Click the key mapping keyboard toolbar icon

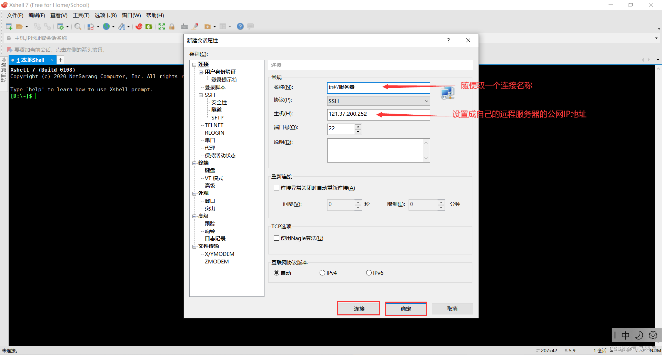(x=184, y=27)
